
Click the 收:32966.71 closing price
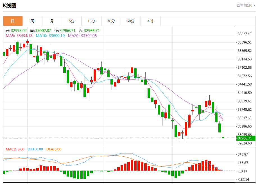click(89, 31)
